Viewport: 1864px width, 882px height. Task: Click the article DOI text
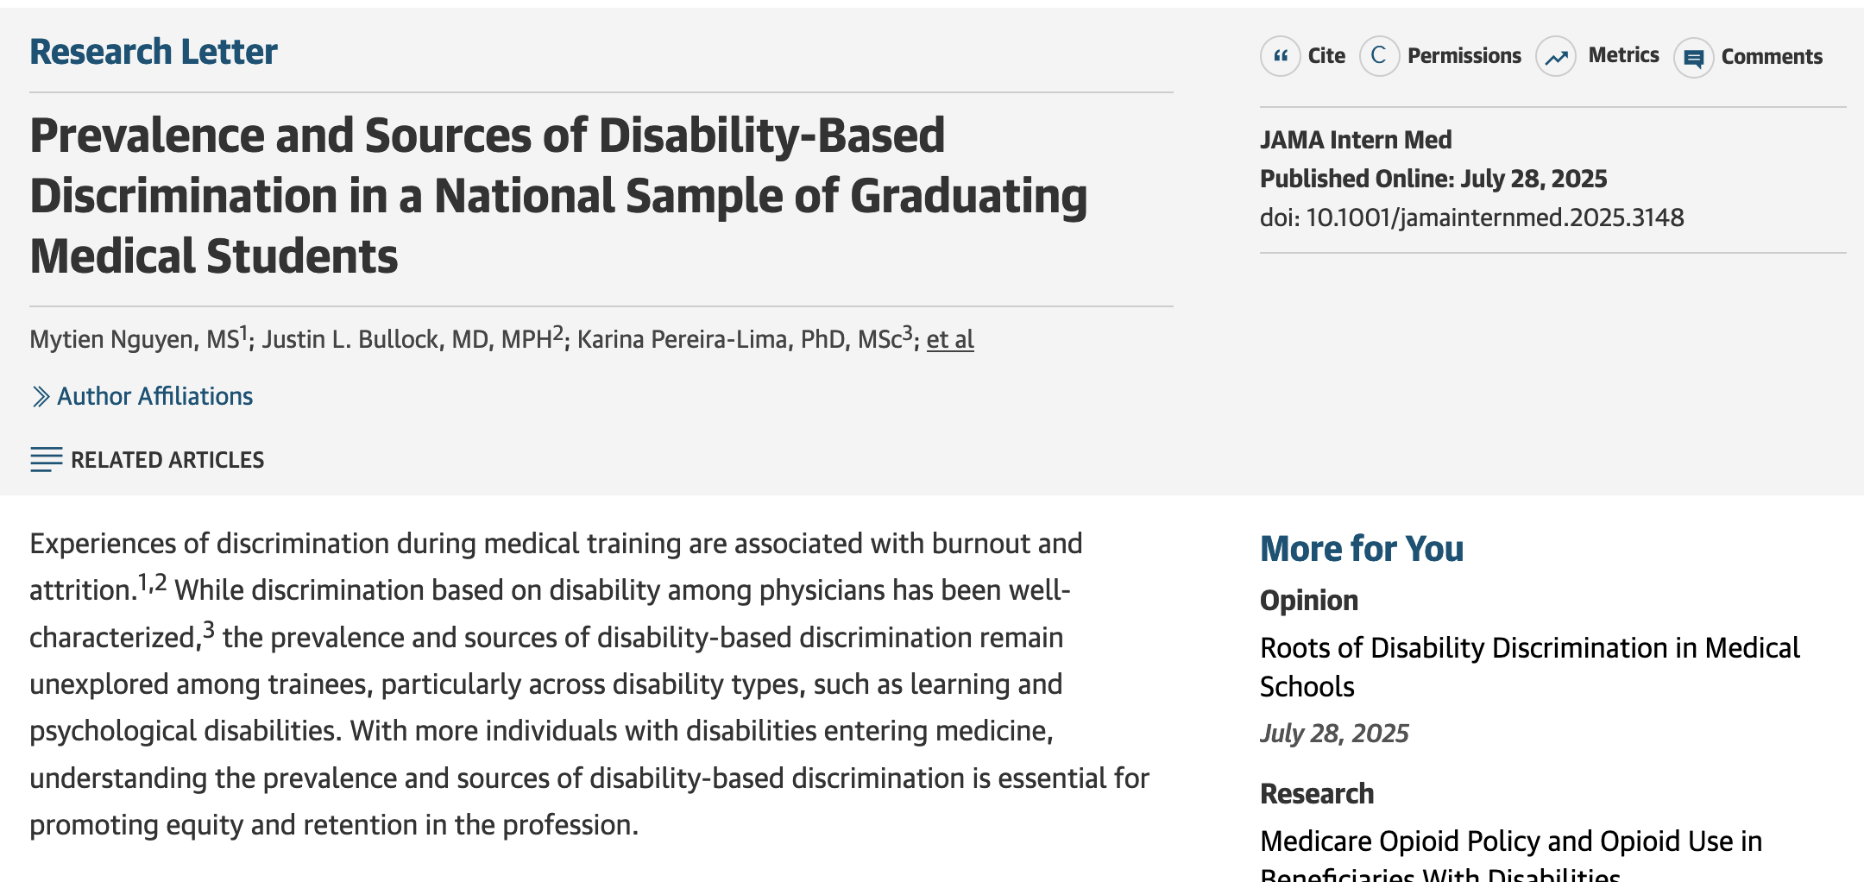point(1471,217)
